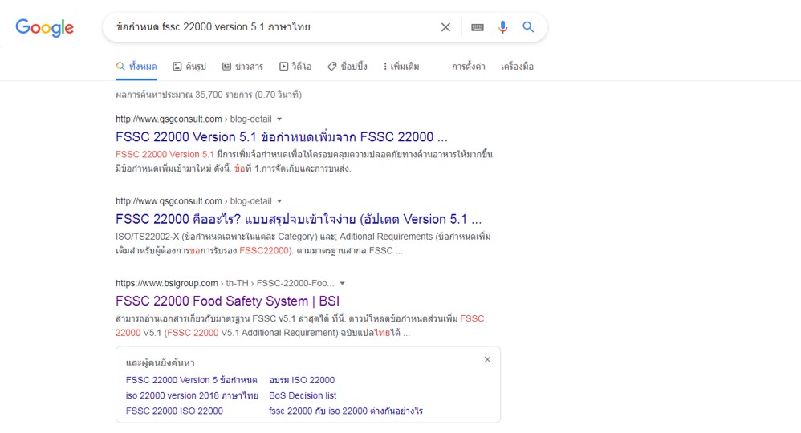Image resolution: width=801 pixels, height=433 pixels.
Task: Open การตั้งค่า settings menu
Action: 469,67
